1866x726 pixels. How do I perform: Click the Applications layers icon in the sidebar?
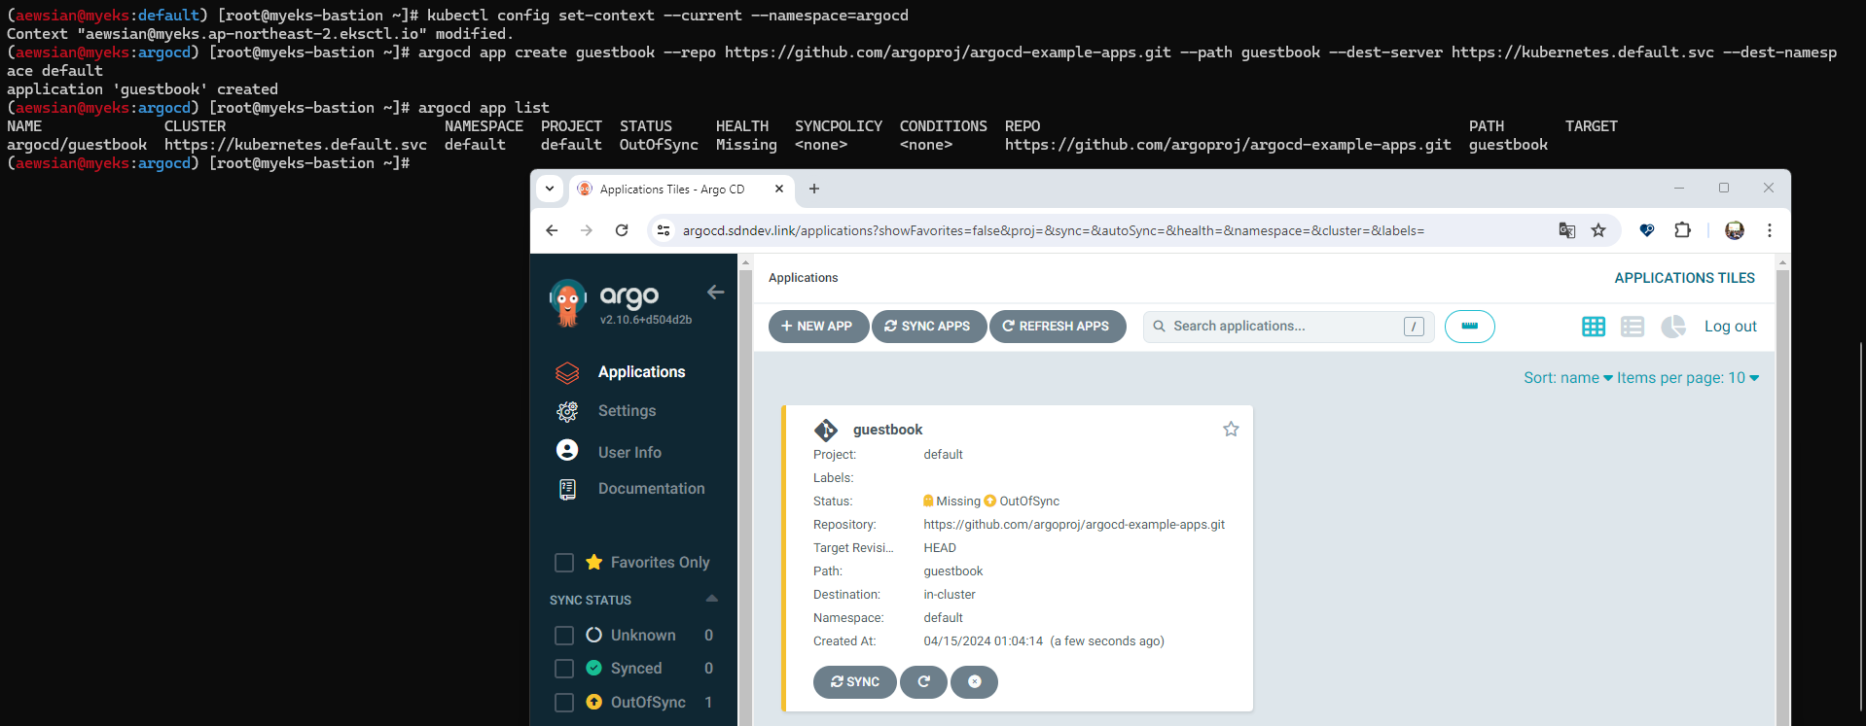[x=567, y=372]
